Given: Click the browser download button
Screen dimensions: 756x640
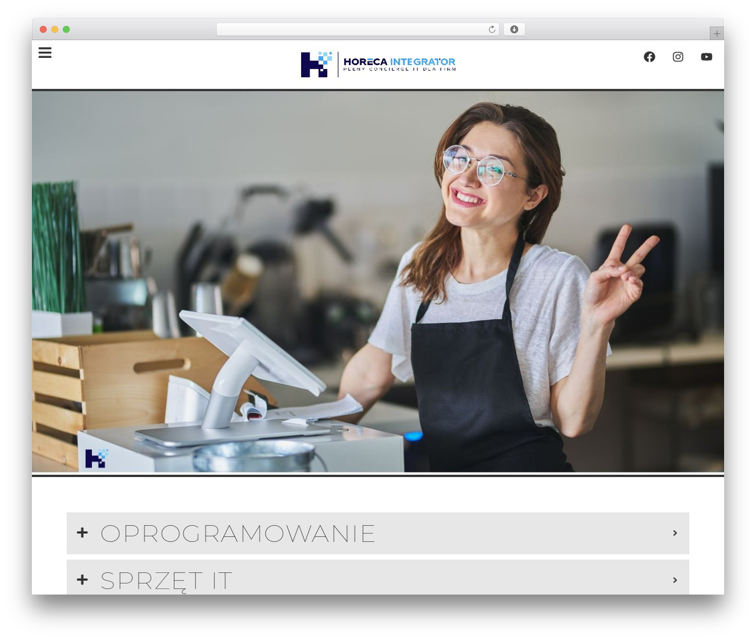Looking at the screenshot, I should (x=514, y=30).
